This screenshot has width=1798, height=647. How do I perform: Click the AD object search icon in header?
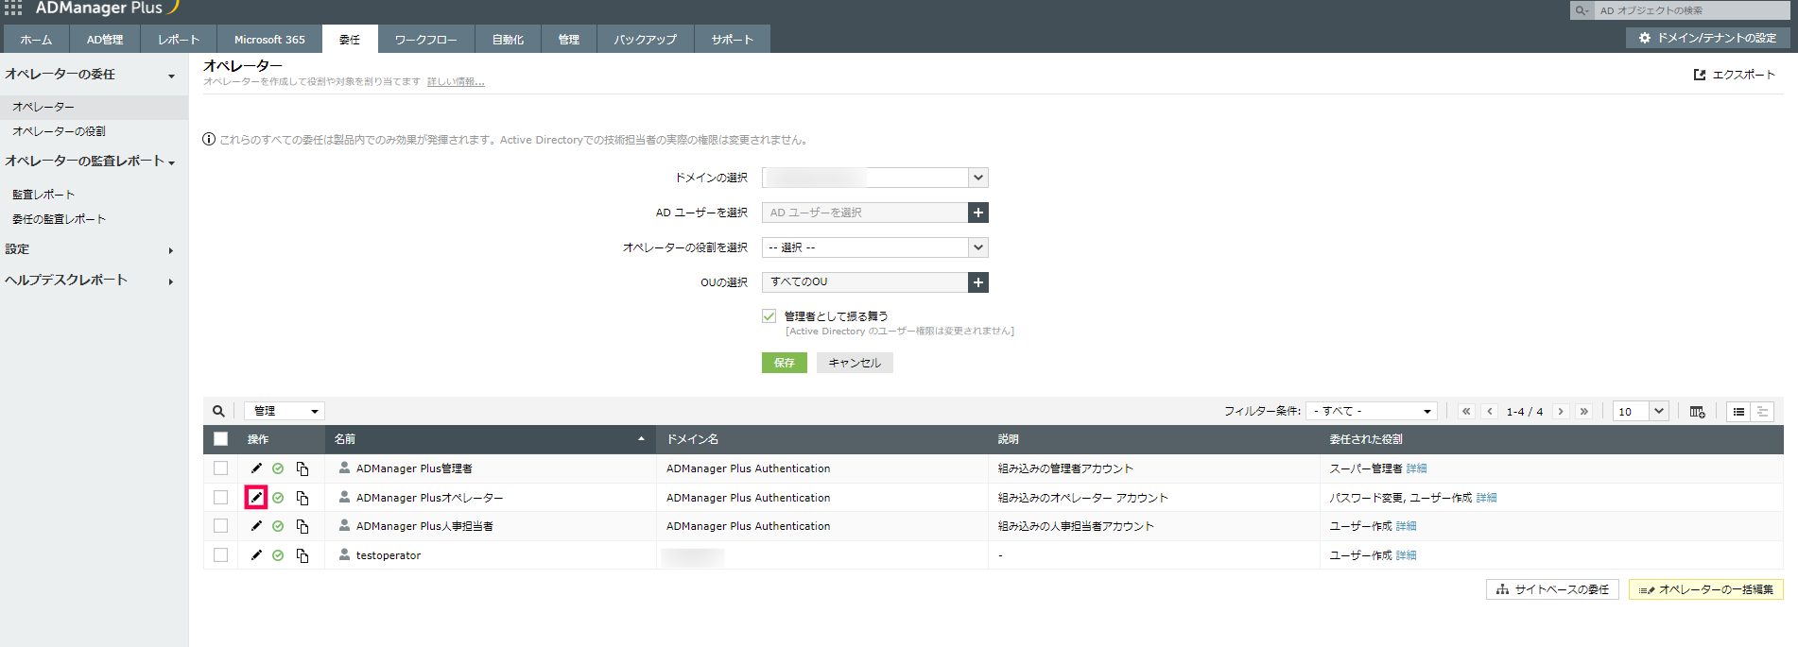coord(1582,10)
